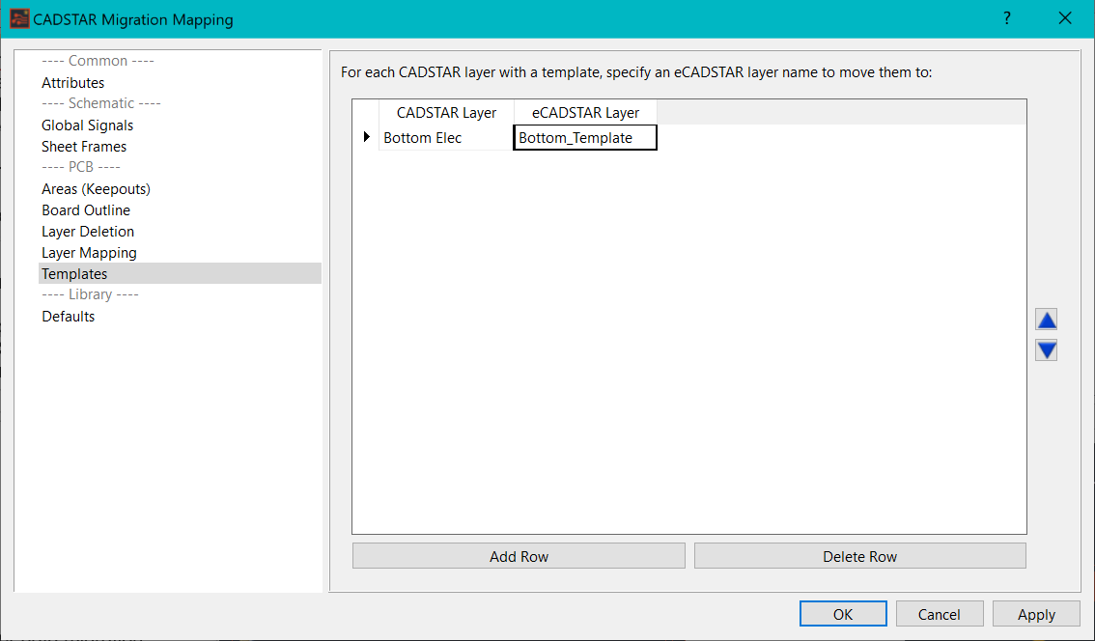Select the Bottom Elec cell
1095x641 pixels.
coord(446,137)
